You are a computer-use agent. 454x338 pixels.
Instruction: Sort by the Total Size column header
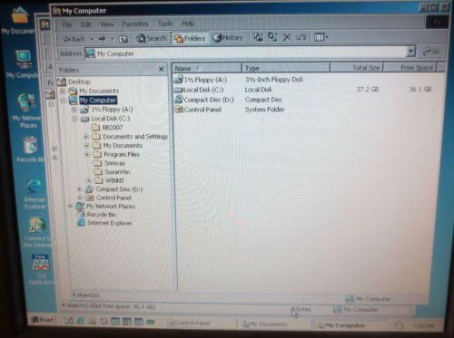click(357, 68)
